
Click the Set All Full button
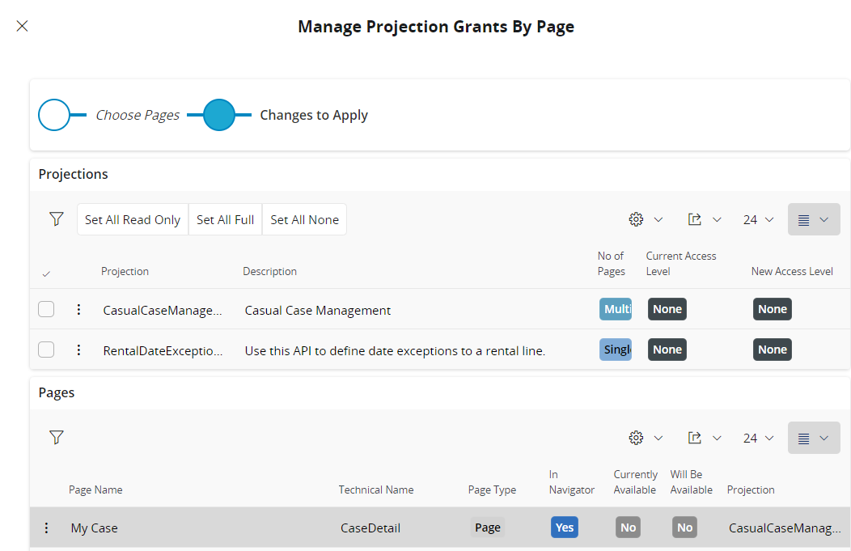[x=225, y=218]
